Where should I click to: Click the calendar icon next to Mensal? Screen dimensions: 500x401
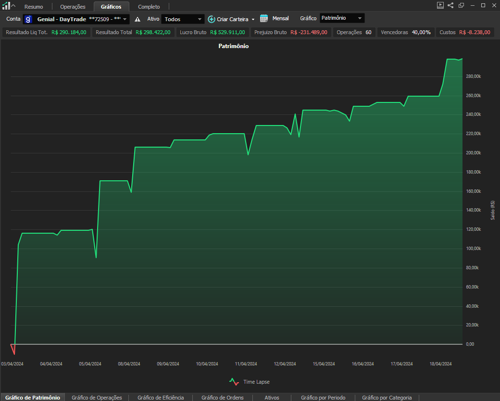[264, 18]
